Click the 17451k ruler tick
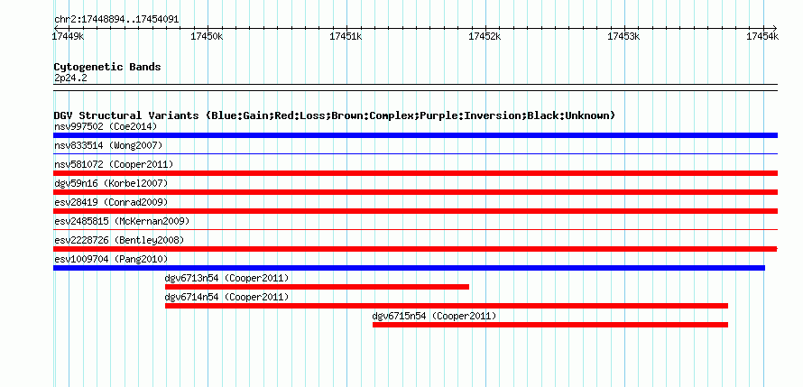 click(346, 36)
